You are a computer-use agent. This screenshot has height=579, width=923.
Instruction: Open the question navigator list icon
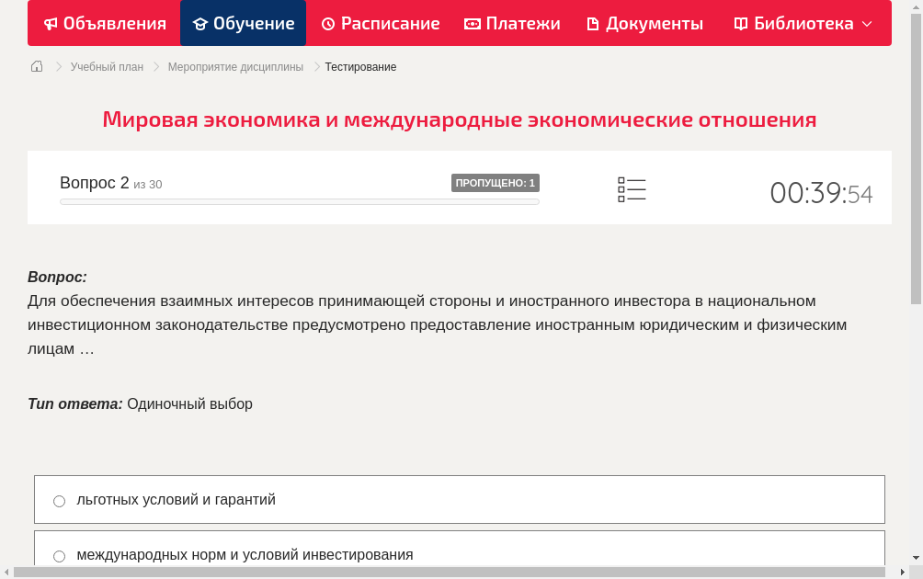[632, 189]
